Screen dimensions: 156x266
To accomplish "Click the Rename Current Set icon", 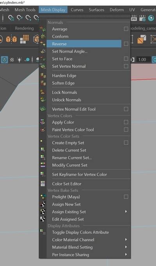I will tap(43, 157).
